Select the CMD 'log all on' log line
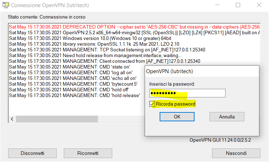The height and width of the screenshot is (162, 269). 71,72
